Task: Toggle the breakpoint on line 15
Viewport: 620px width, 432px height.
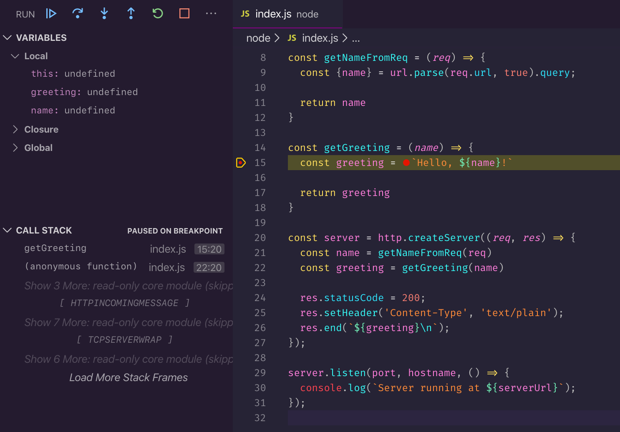Action: [x=241, y=163]
